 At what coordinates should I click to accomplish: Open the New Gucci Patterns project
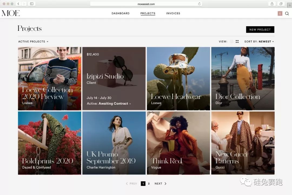tap(243, 143)
